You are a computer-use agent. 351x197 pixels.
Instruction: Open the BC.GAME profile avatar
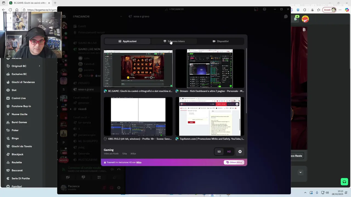pos(305,19)
